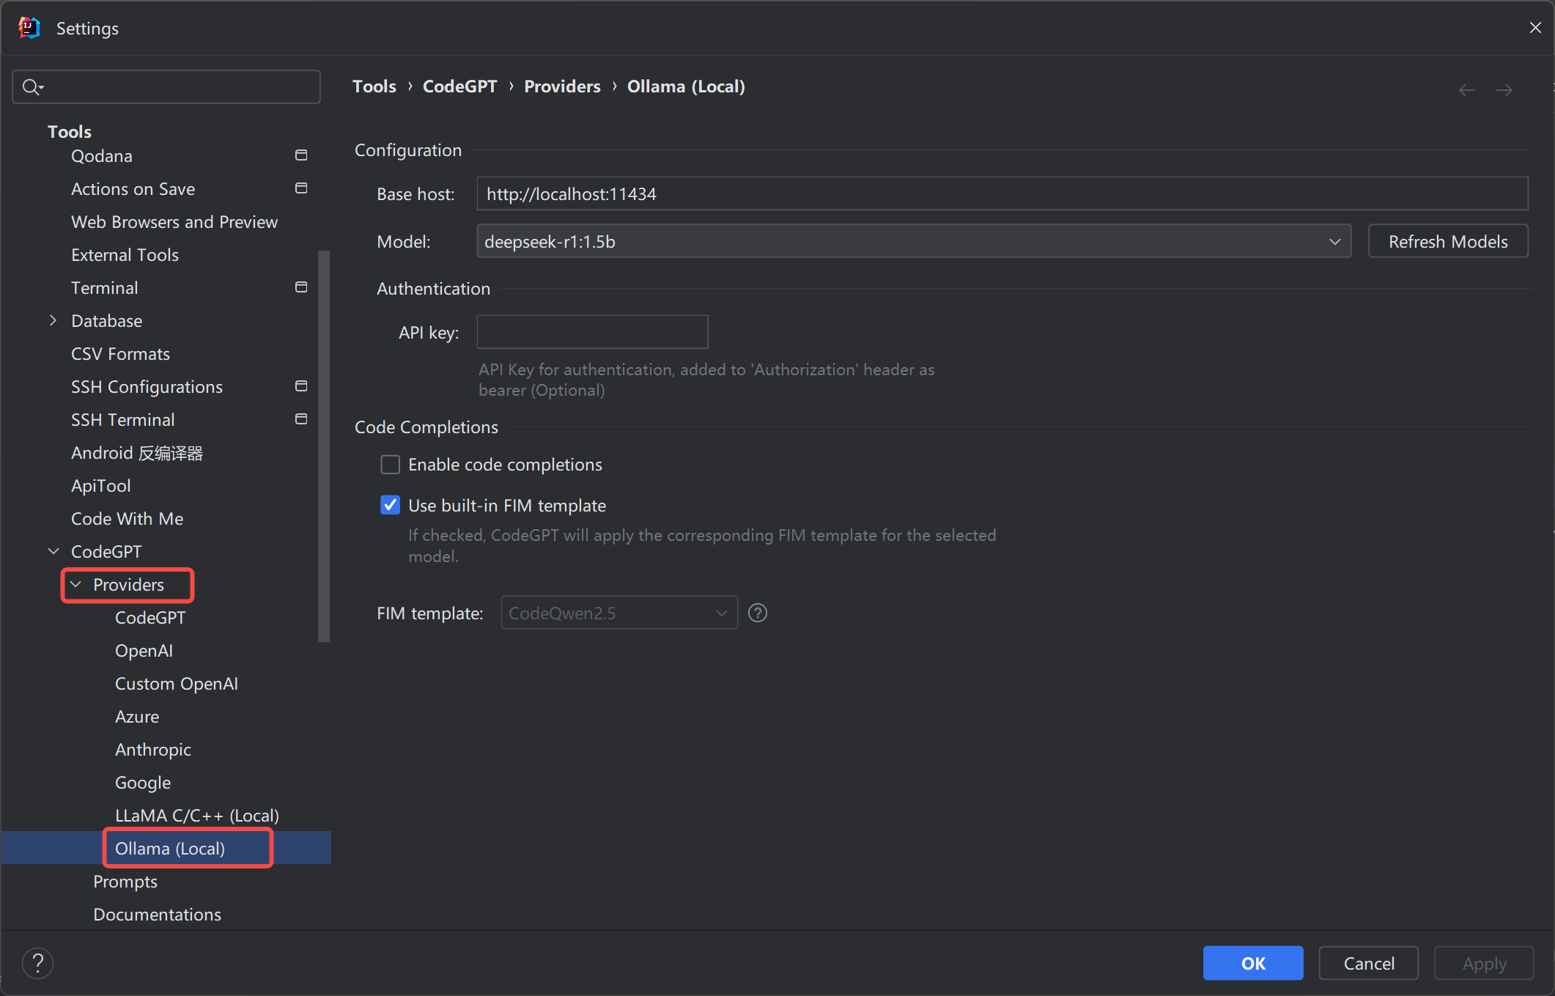The width and height of the screenshot is (1555, 996).
Task: Enable code completions checkbox
Action: coord(391,465)
